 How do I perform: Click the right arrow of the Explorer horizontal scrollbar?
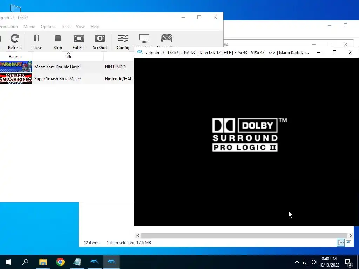(x=351, y=235)
